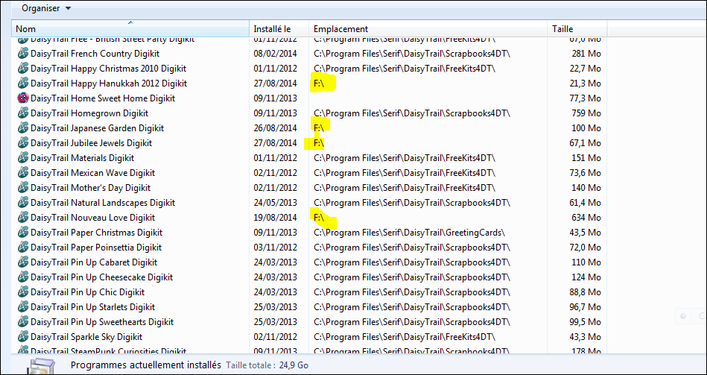Select DaisyTrail Nouveau Love Digikit name
Viewport: 707px width, 375px height.
click(x=93, y=218)
